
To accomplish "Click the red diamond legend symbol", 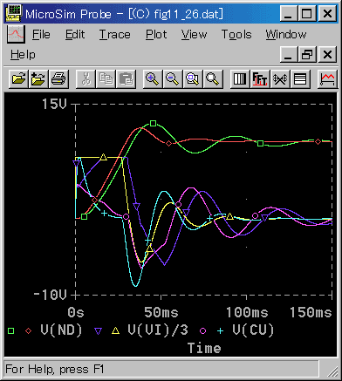I will 28,330.
